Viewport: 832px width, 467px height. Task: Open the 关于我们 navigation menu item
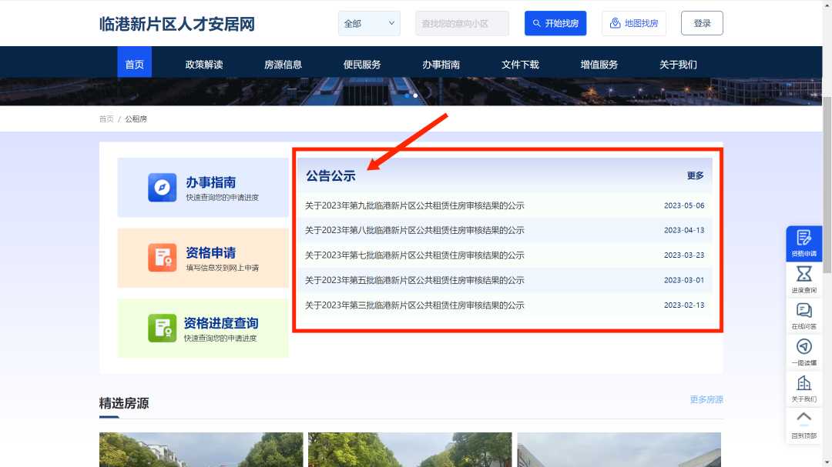[678, 65]
